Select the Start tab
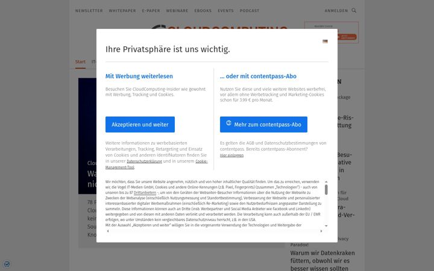The width and height of the screenshot is (434, 271). (x=80, y=62)
